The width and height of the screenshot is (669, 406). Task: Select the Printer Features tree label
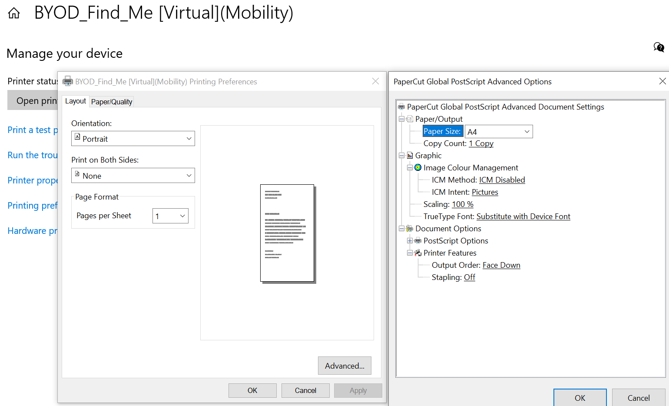pyautogui.click(x=450, y=253)
